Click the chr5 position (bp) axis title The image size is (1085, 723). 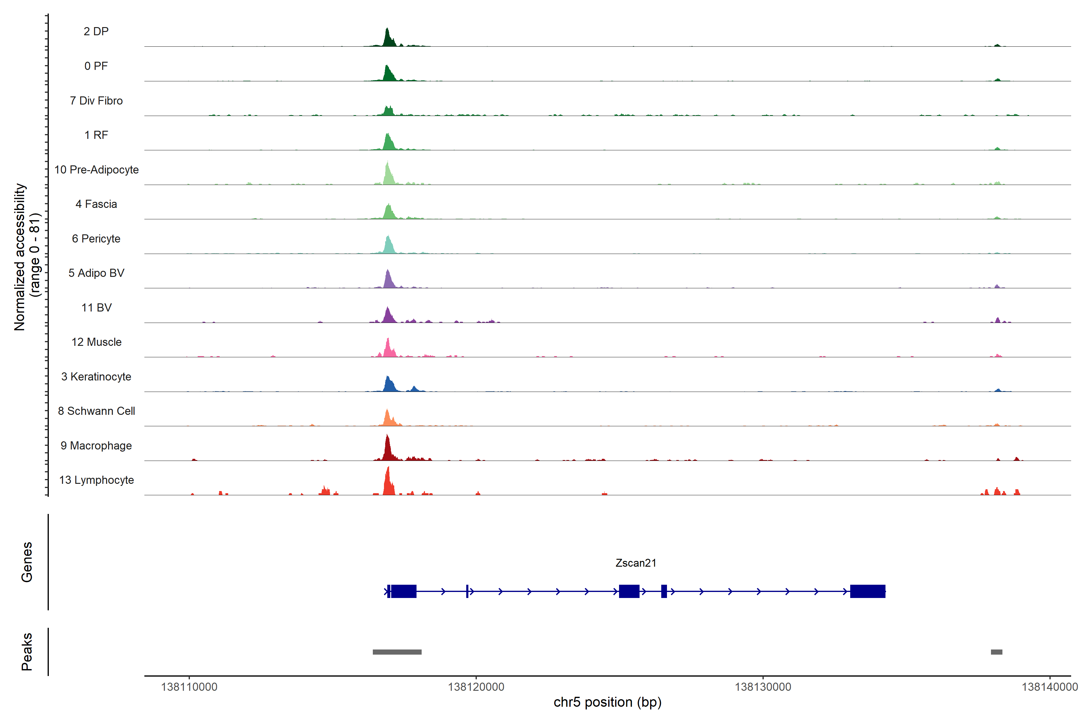(x=607, y=702)
